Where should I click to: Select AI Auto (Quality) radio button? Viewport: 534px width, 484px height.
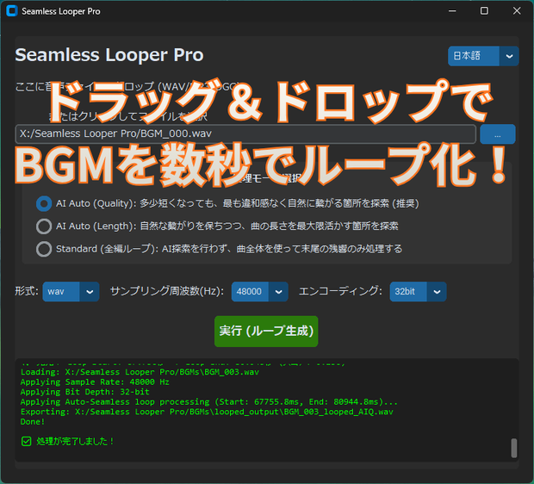coord(44,204)
